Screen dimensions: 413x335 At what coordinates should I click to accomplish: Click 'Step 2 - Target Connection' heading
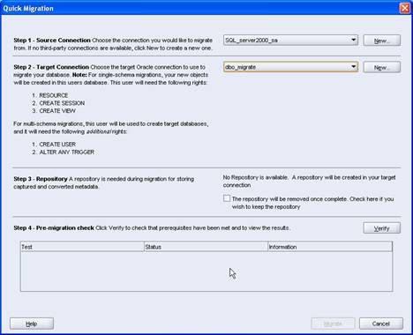point(51,67)
